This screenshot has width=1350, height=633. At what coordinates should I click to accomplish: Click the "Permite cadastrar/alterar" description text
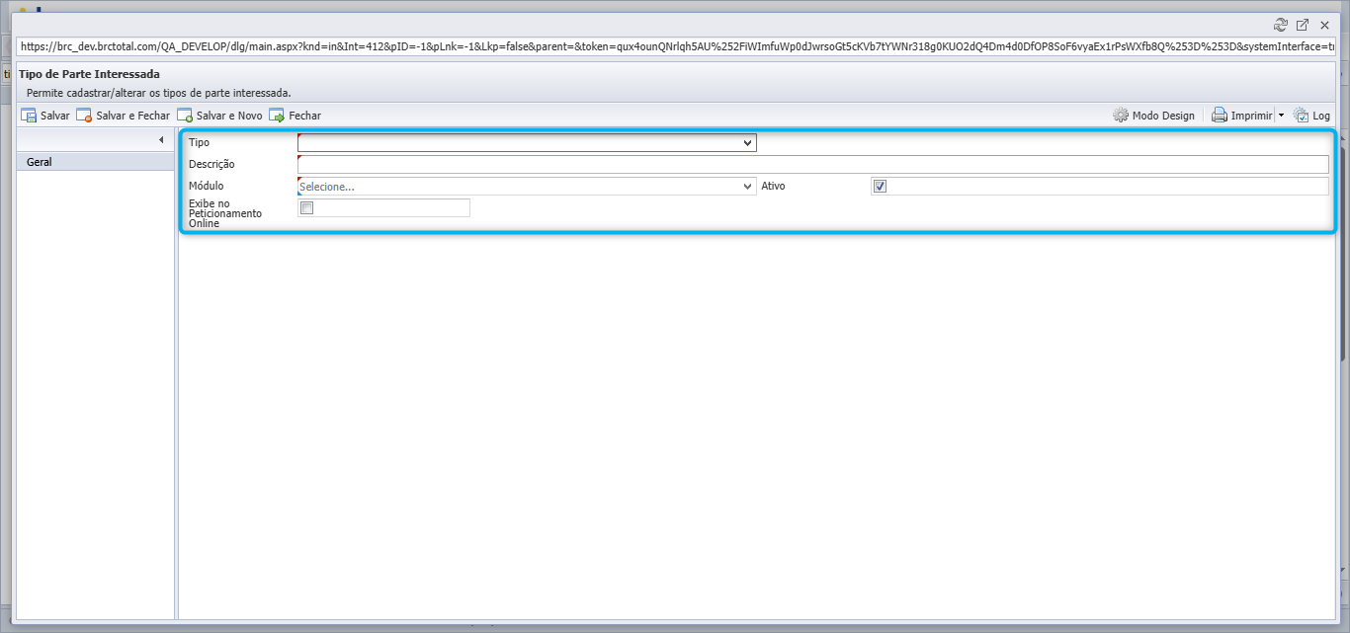click(x=159, y=93)
